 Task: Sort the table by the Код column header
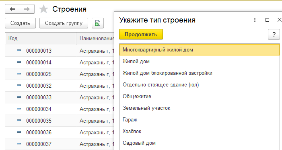pos(41,39)
